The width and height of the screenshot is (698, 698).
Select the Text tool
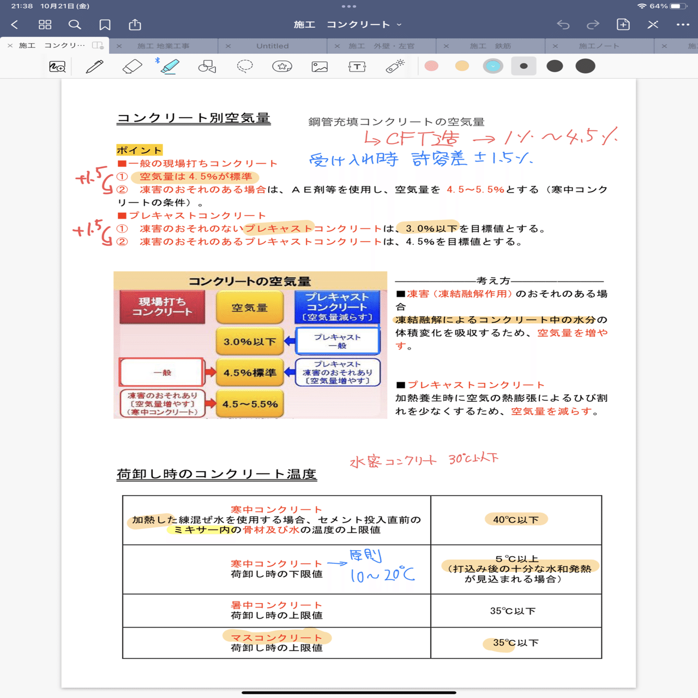click(x=356, y=66)
